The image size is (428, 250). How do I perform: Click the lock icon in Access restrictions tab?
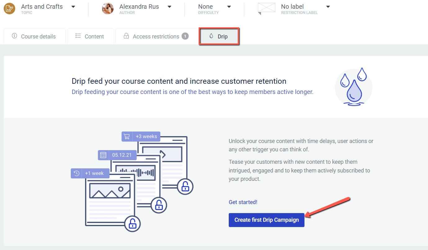[126, 36]
